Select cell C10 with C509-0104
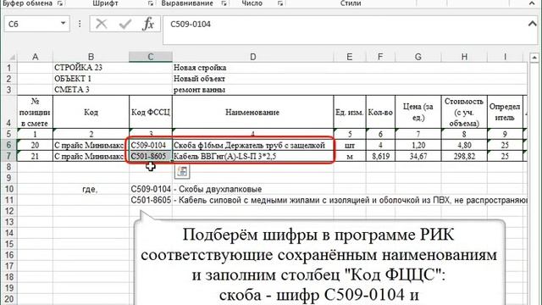Viewport: 542px width, 305px height. coord(151,189)
